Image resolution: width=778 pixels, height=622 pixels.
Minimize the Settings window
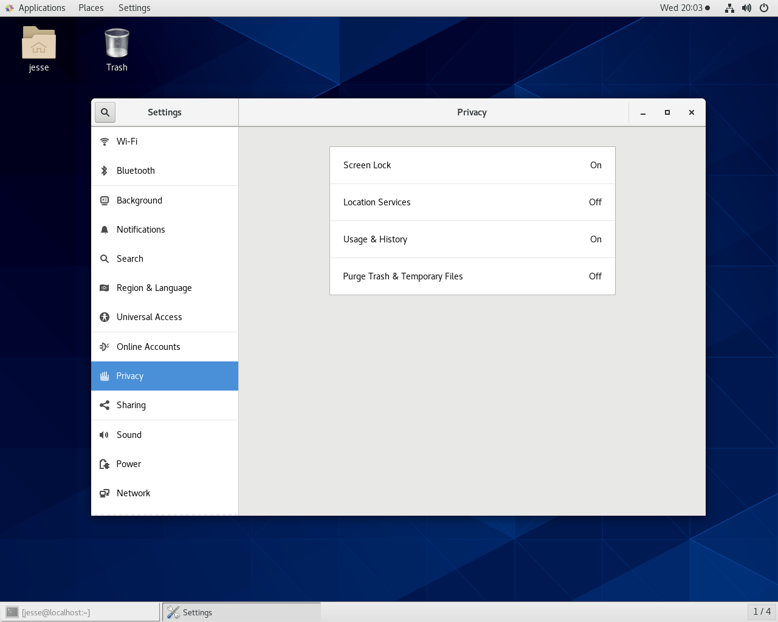coord(643,112)
